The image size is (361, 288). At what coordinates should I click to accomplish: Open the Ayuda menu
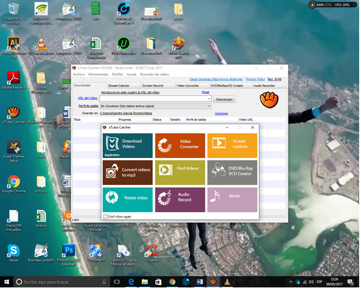(132, 74)
